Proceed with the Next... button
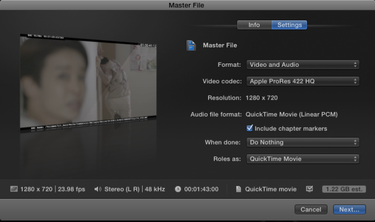The image size is (375, 222). (x=349, y=209)
